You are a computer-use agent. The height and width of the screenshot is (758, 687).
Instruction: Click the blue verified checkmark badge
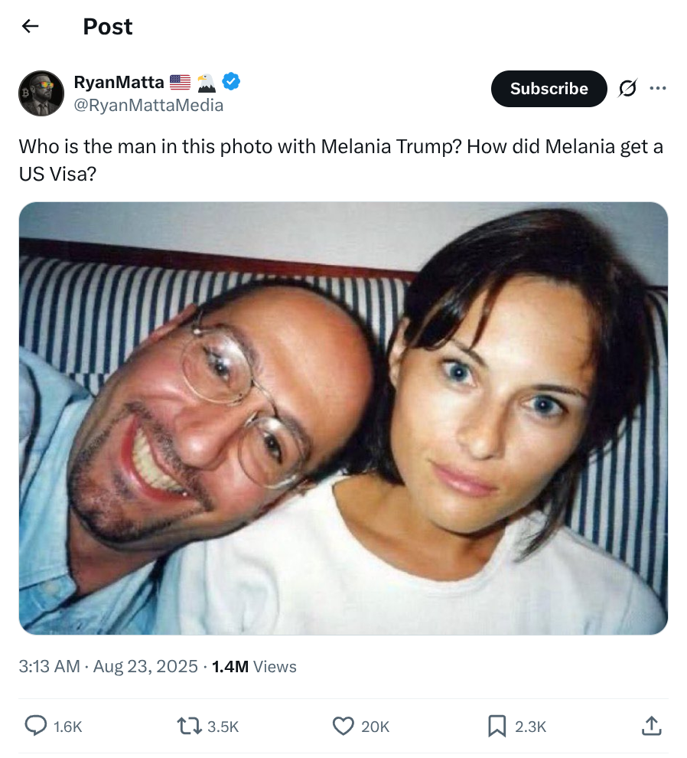[x=232, y=81]
